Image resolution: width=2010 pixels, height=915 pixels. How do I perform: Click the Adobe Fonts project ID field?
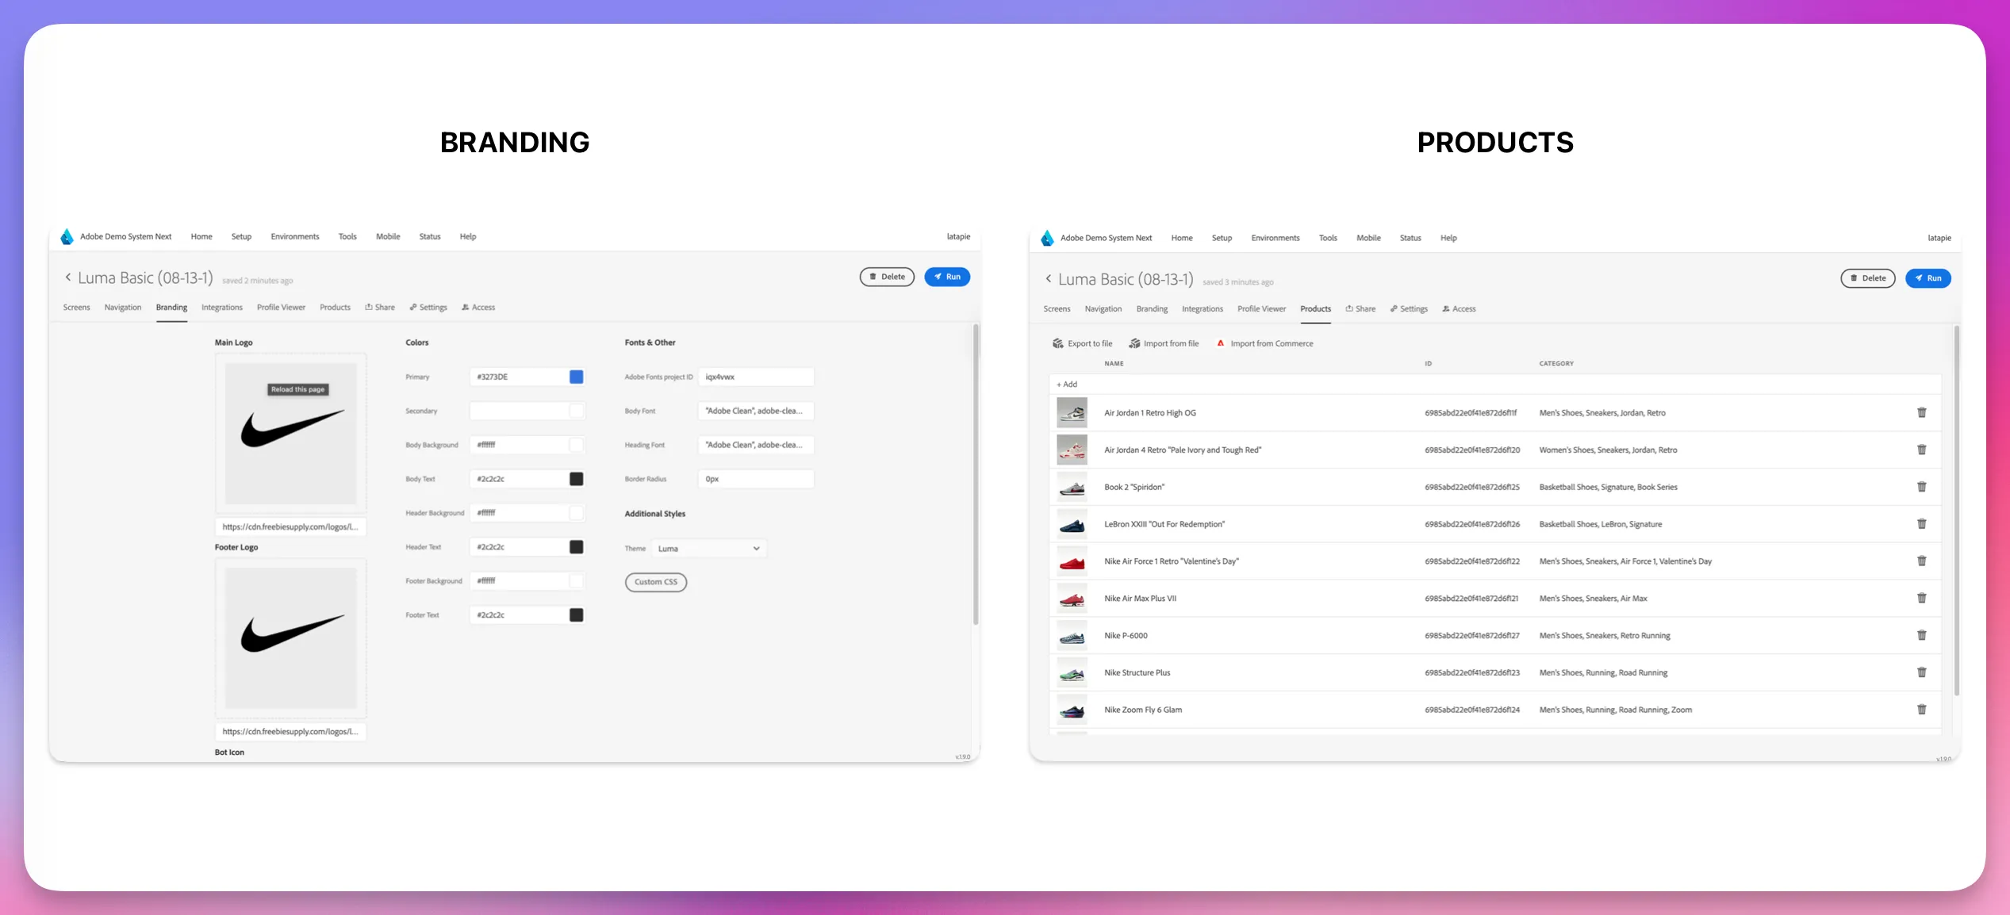756,377
